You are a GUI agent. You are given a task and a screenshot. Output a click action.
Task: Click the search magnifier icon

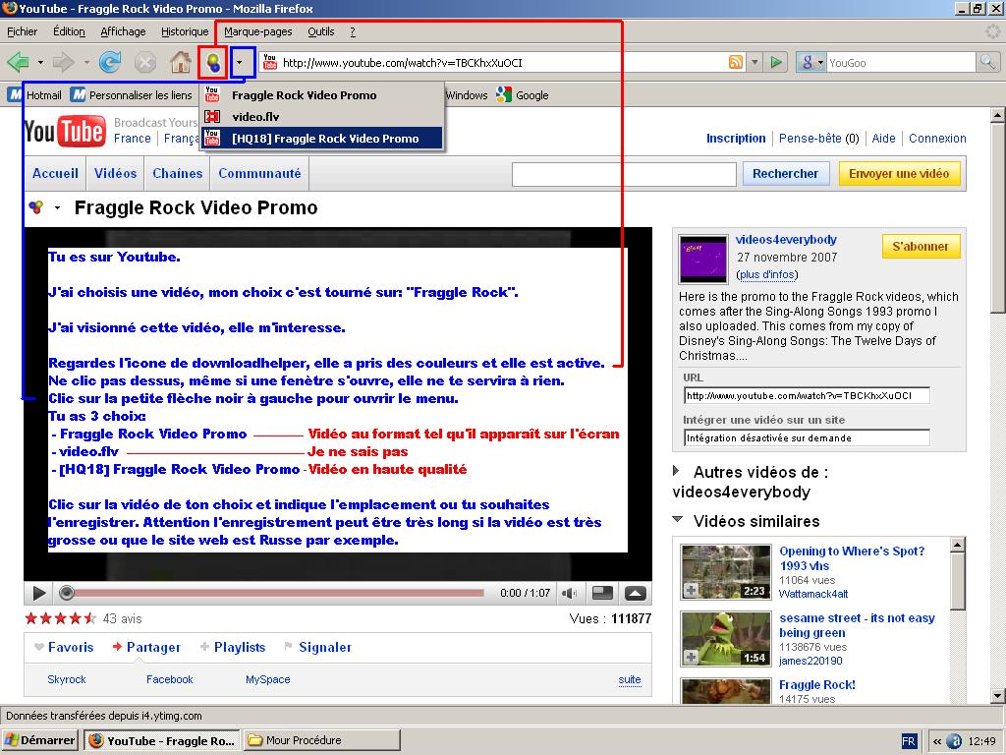pos(986,63)
